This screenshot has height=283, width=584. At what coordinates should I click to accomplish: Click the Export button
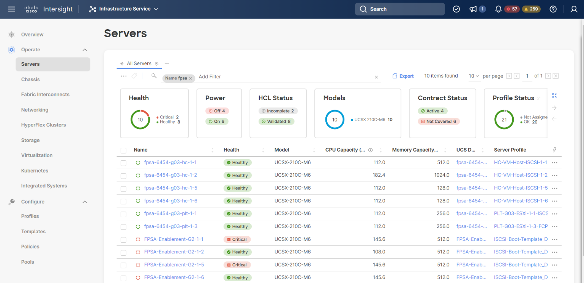[x=403, y=76]
